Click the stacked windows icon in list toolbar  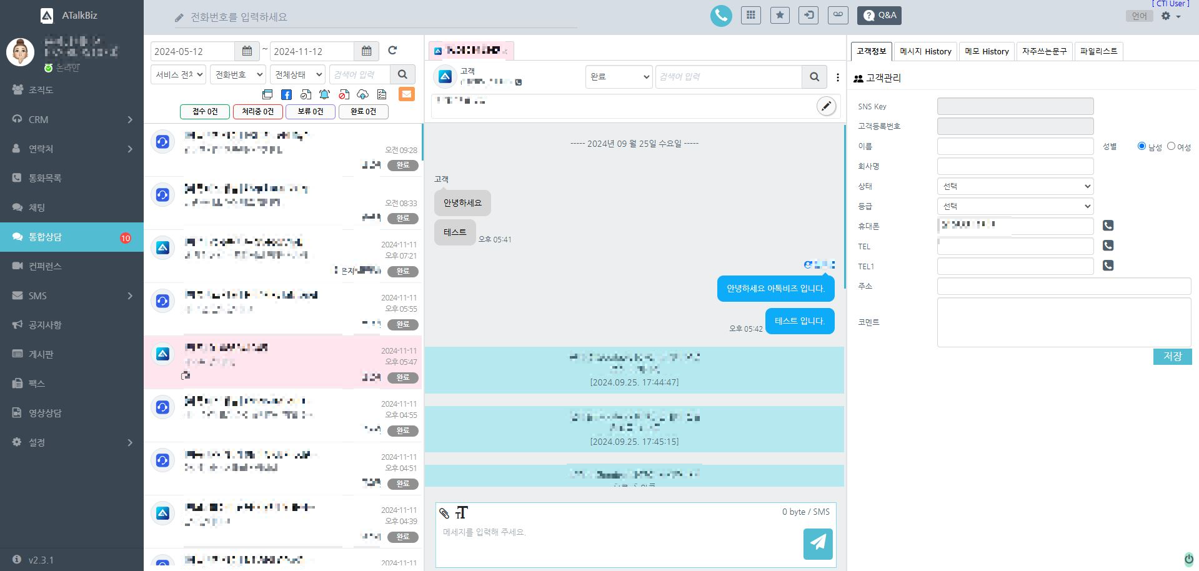click(267, 94)
